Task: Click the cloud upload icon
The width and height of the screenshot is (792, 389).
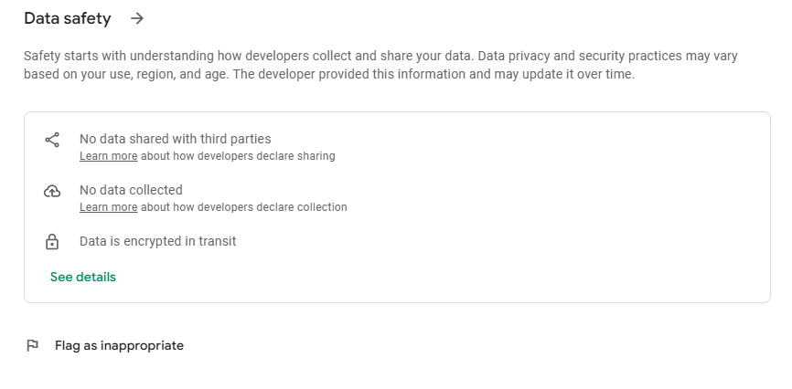Action: (x=52, y=191)
